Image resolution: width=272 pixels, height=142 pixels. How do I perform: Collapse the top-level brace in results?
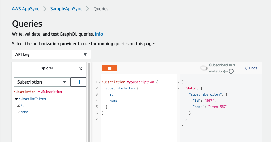click(x=178, y=82)
